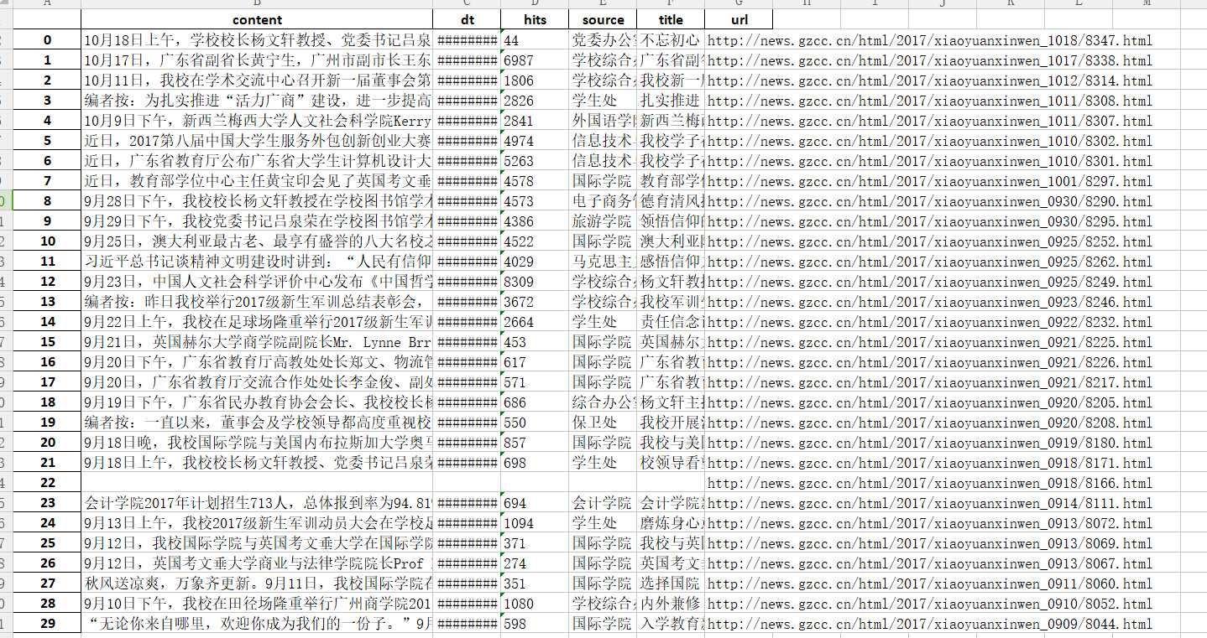
Task: Click index cell 29 in first column
Action: click(47, 623)
